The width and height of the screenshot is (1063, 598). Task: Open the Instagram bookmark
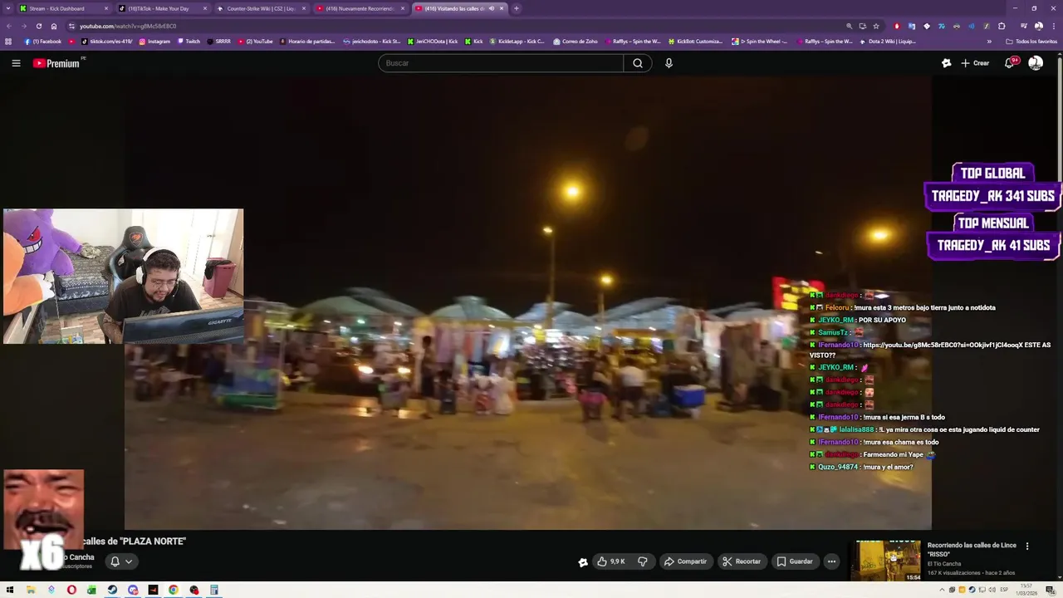click(x=154, y=42)
